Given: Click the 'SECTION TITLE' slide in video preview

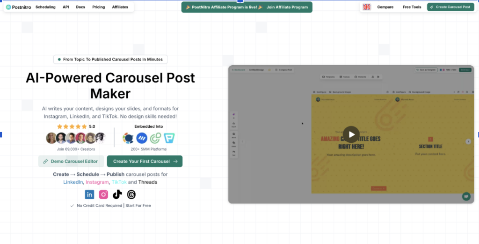Looking at the screenshot, I should (x=430, y=146).
